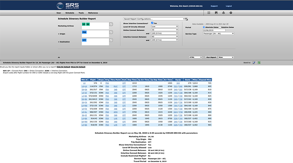Click the SRS Analyser logo
Image resolution: width=293 pixels, height=163 pixels.
tap(68, 6)
